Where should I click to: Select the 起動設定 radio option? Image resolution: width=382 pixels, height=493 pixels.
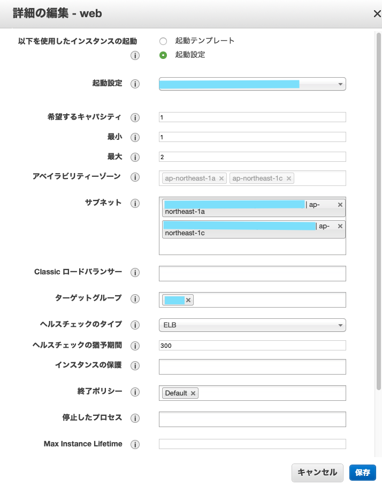[x=163, y=55]
